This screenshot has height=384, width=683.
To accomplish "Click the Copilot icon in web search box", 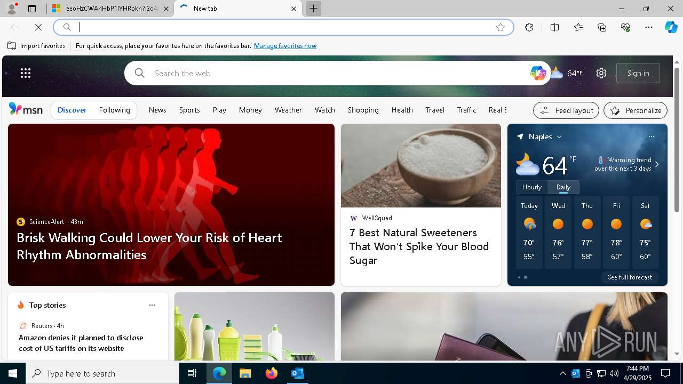I will pos(538,73).
